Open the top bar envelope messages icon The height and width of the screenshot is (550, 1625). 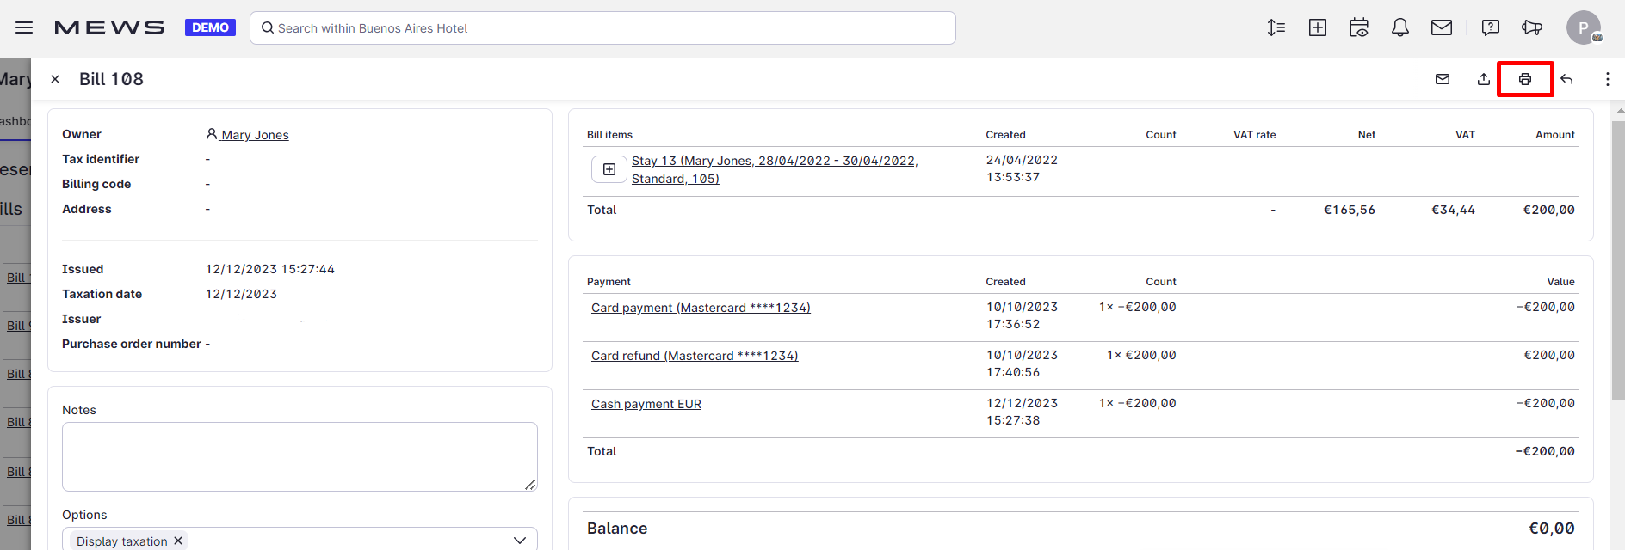coord(1442,27)
